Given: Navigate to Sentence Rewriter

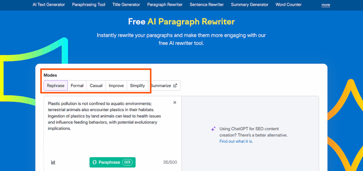Looking at the screenshot, I should [x=207, y=5].
